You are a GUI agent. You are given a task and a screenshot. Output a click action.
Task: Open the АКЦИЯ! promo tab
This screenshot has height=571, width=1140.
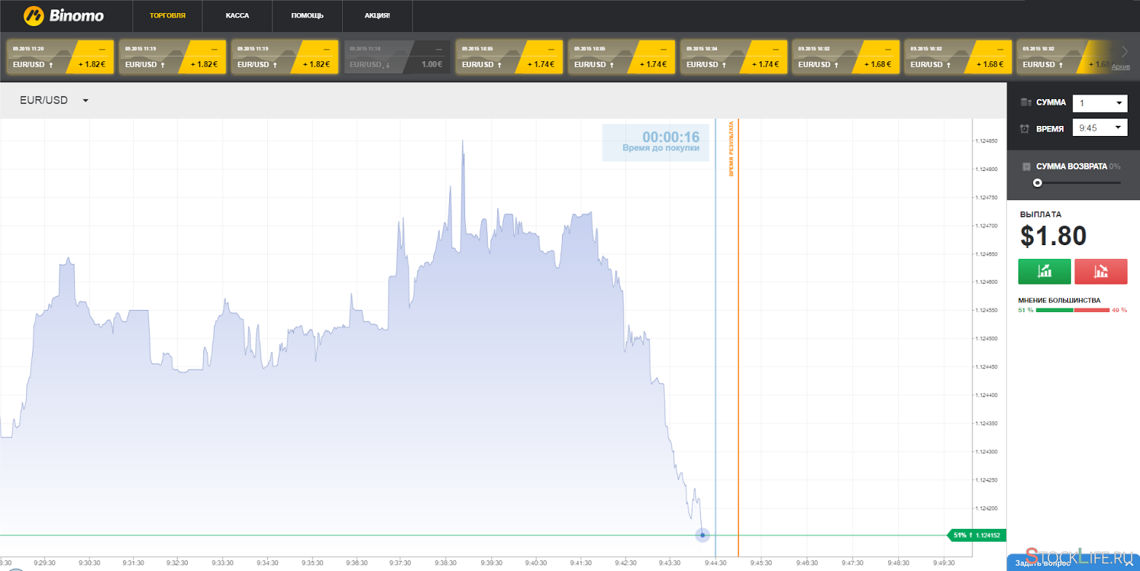tap(377, 15)
